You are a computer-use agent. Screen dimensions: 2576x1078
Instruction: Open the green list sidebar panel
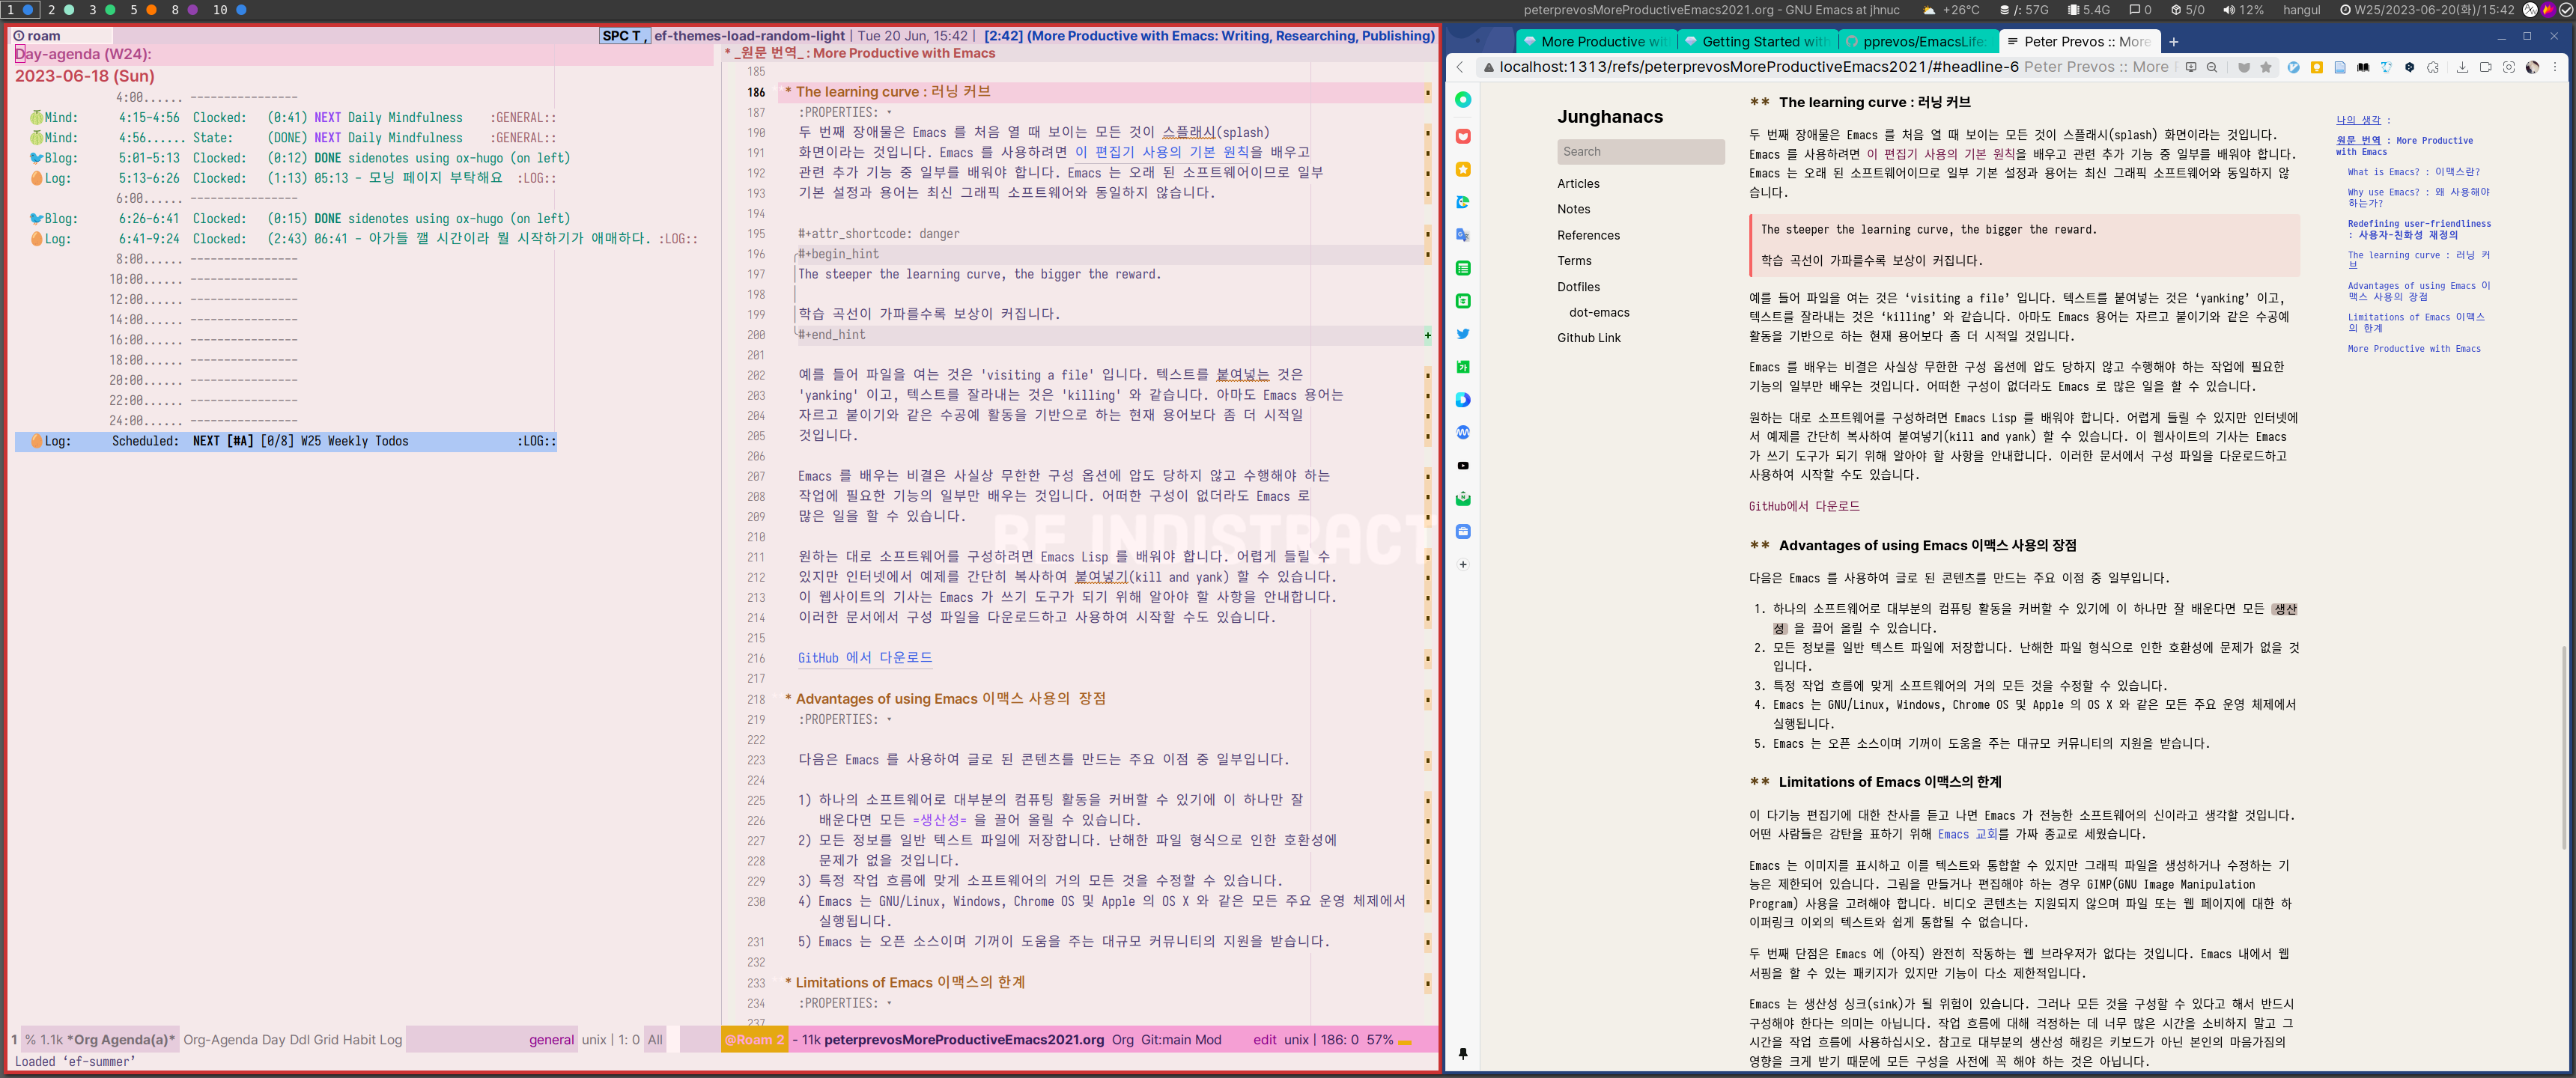1463,268
